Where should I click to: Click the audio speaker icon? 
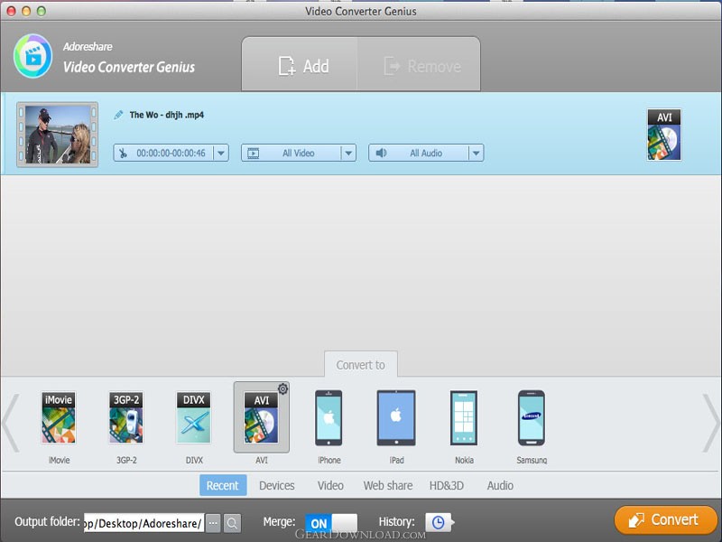(381, 153)
